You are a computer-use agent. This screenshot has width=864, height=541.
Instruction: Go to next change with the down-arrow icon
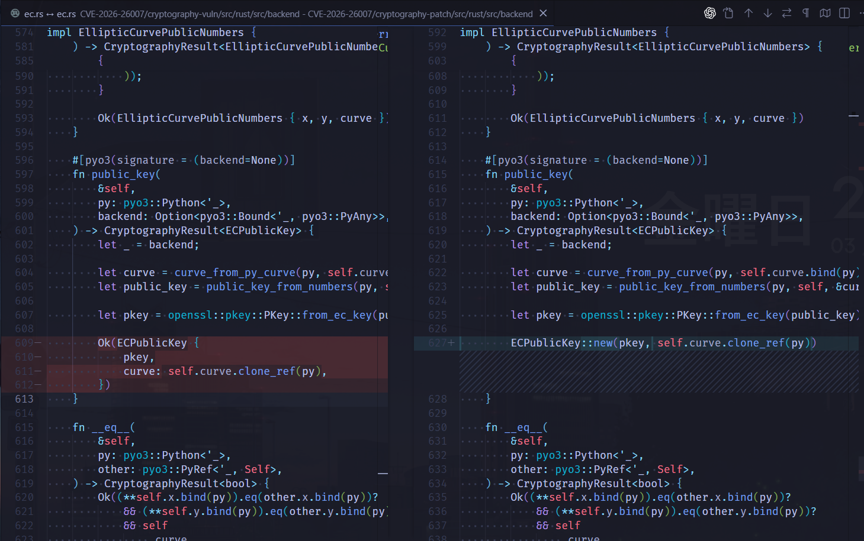click(767, 12)
